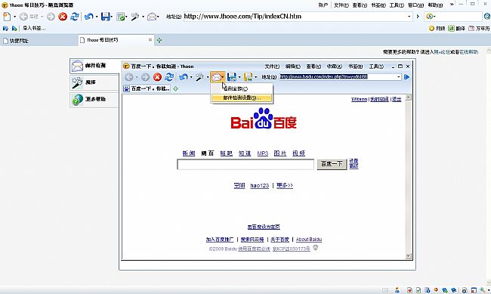Open the dropdown arrow beside the magic wand
491x294 pixels.
point(143,17)
